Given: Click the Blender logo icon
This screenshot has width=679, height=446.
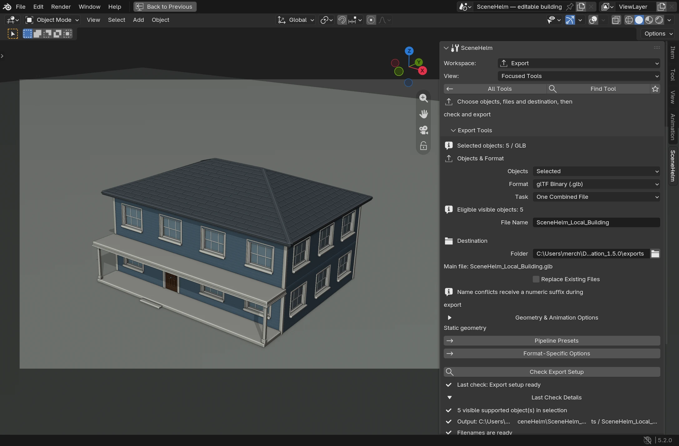Looking at the screenshot, I should tap(7, 7).
